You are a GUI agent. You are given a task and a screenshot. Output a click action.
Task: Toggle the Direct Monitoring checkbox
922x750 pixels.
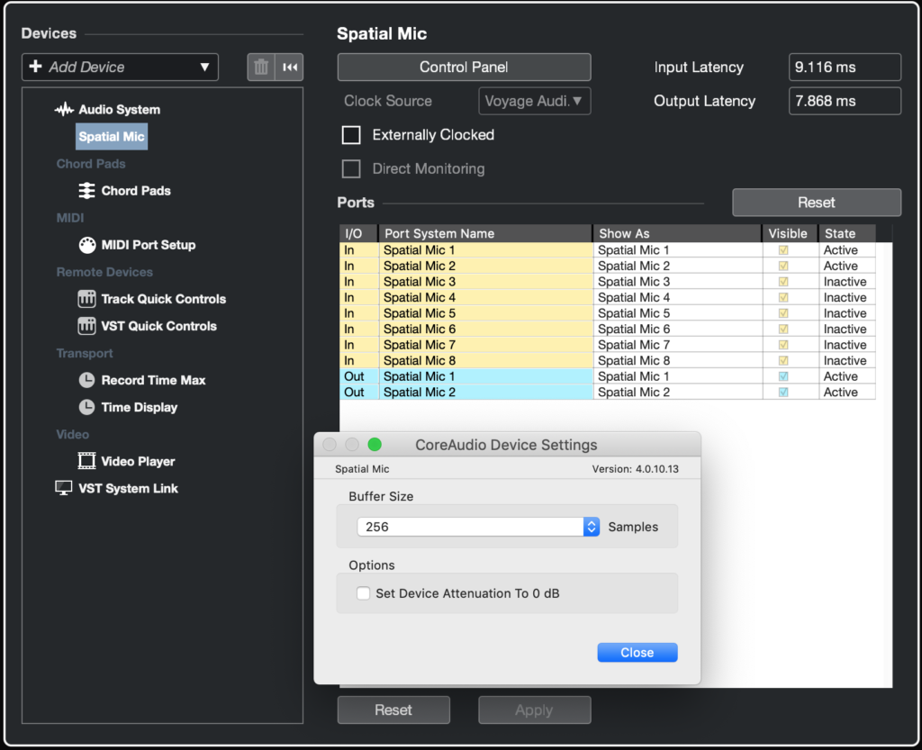coord(351,169)
